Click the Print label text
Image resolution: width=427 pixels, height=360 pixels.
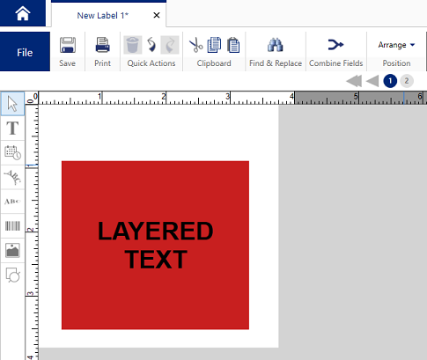(102, 63)
